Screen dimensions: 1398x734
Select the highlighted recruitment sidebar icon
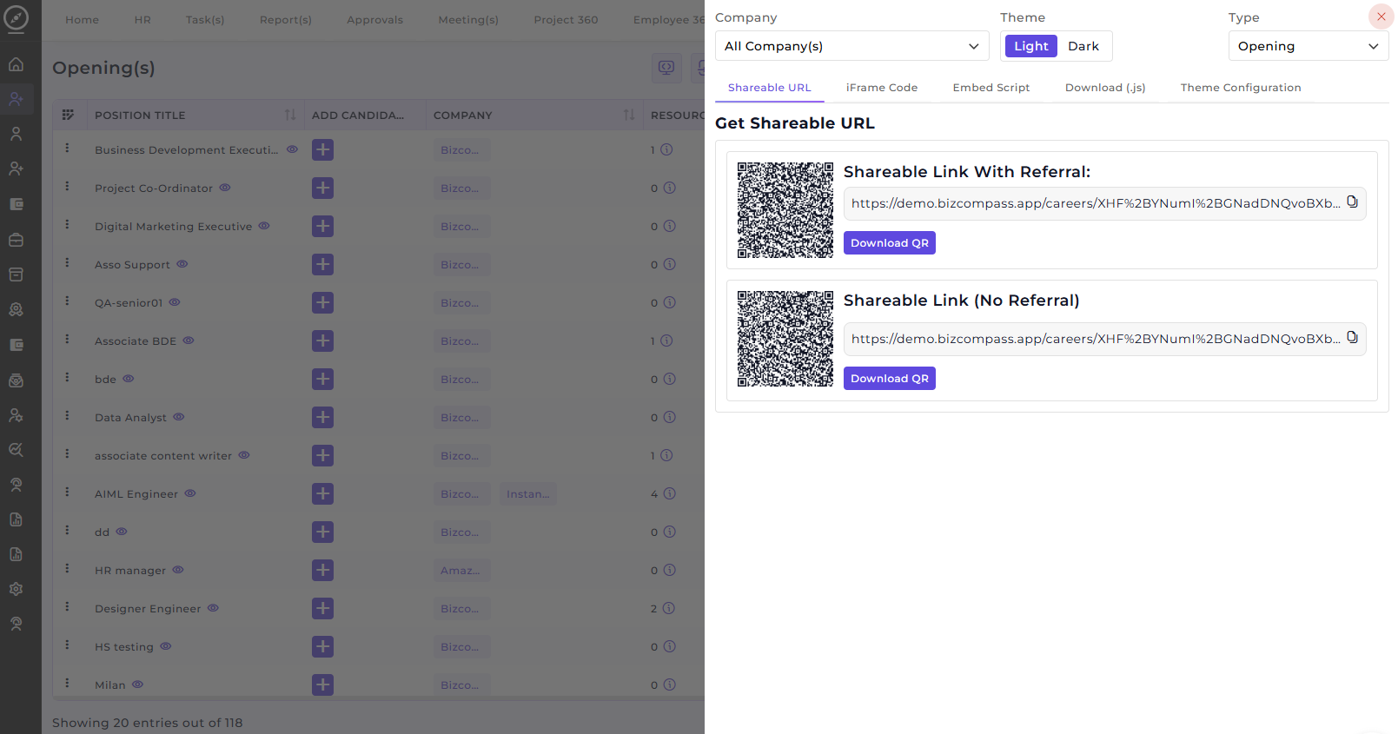tap(16, 99)
